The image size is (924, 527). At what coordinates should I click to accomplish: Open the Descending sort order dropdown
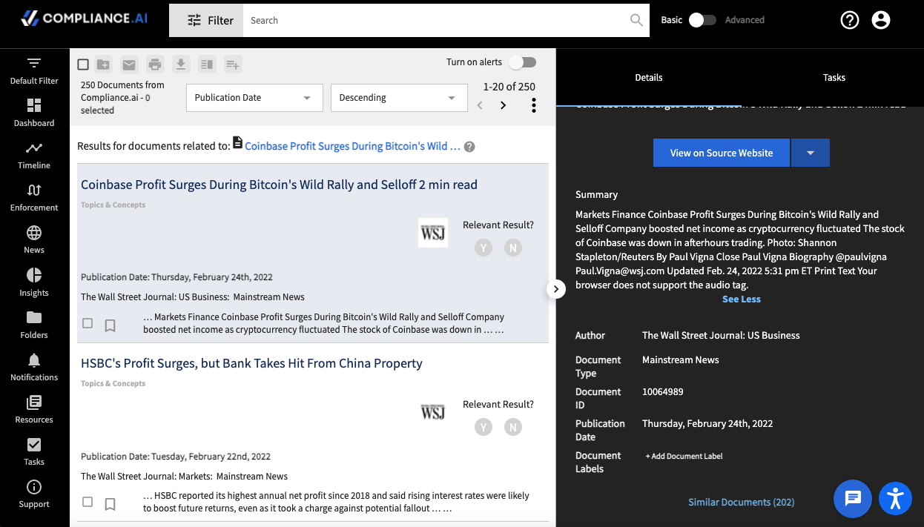399,97
